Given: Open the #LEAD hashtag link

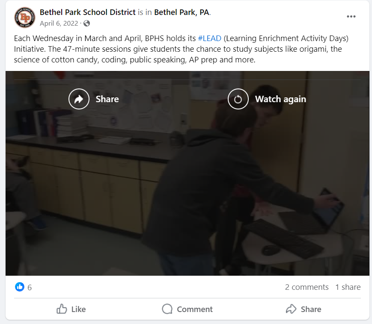Looking at the screenshot, I should [x=209, y=38].
